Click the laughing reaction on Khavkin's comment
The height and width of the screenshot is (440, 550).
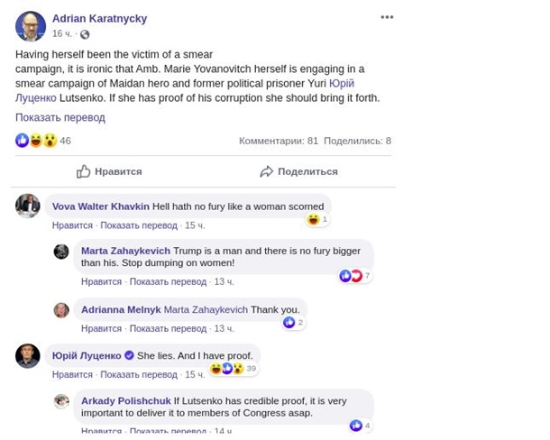point(313,219)
